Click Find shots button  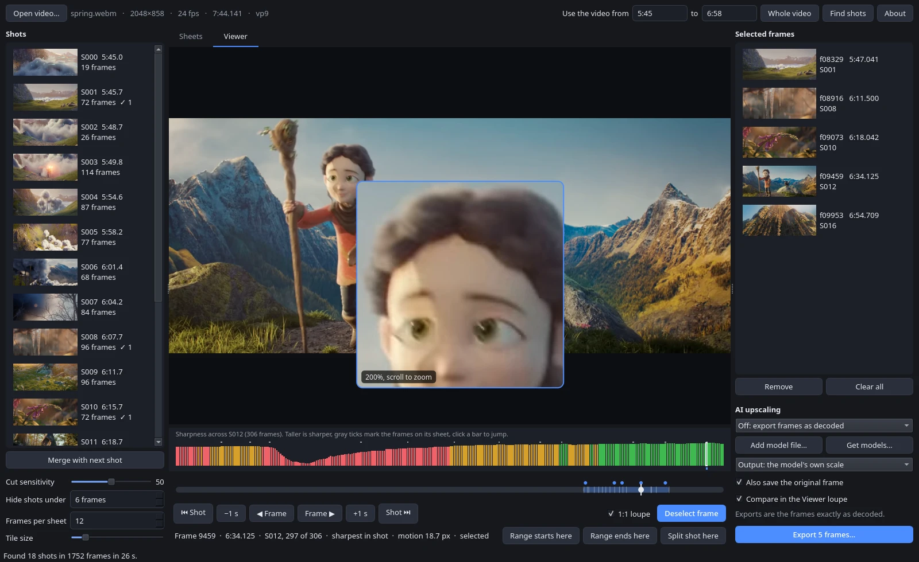[x=848, y=13]
